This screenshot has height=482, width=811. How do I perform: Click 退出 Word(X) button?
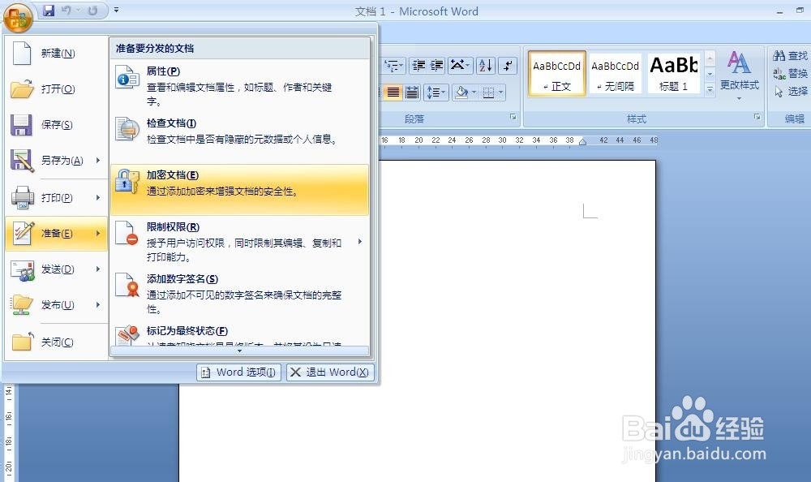click(330, 372)
